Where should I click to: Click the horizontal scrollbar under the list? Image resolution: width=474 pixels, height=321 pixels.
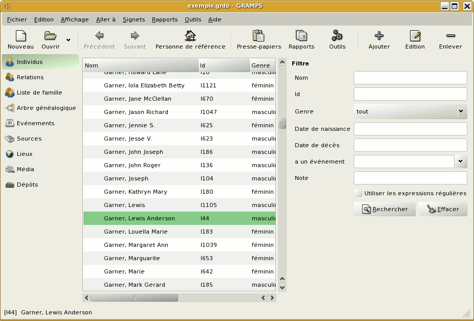(x=134, y=297)
